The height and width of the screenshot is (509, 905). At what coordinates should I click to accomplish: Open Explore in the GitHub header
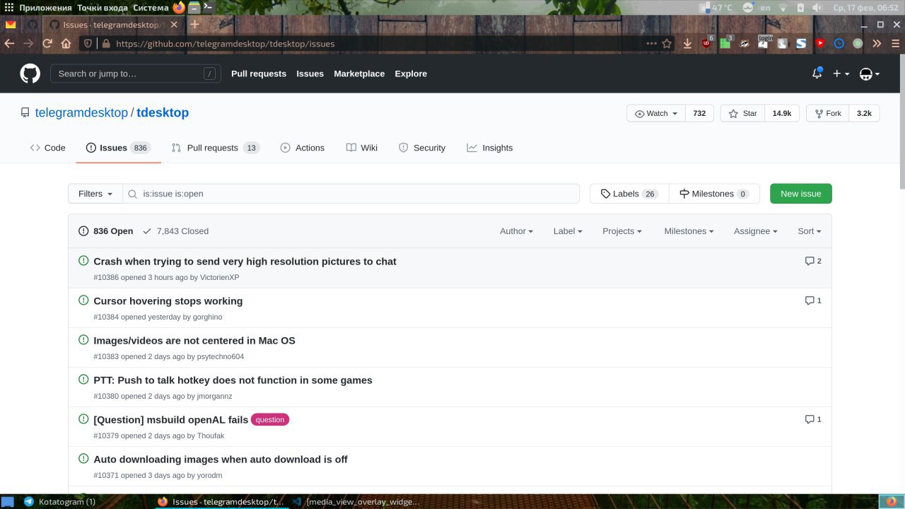[411, 74]
